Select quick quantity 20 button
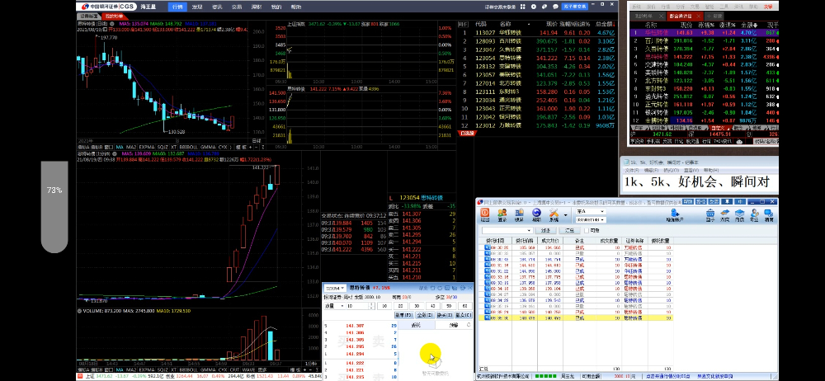825x381 pixels. point(400,306)
